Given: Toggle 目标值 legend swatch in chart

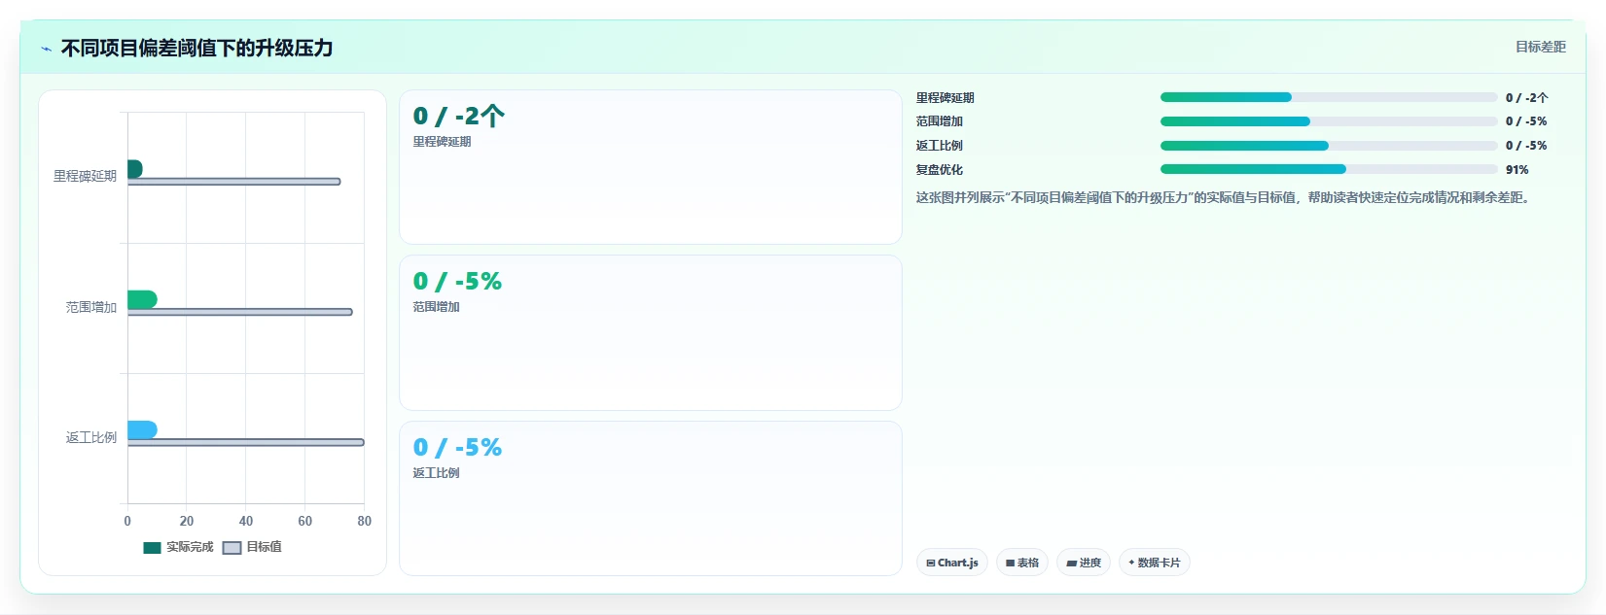Looking at the screenshot, I should (232, 547).
